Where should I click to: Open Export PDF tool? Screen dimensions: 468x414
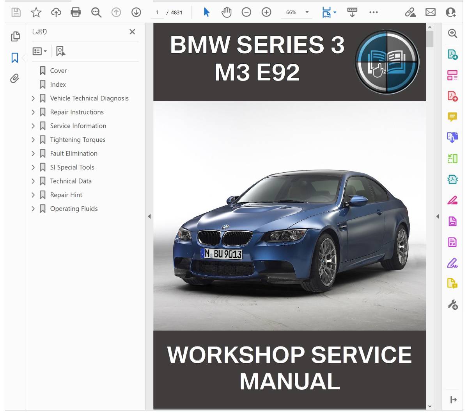tap(452, 54)
